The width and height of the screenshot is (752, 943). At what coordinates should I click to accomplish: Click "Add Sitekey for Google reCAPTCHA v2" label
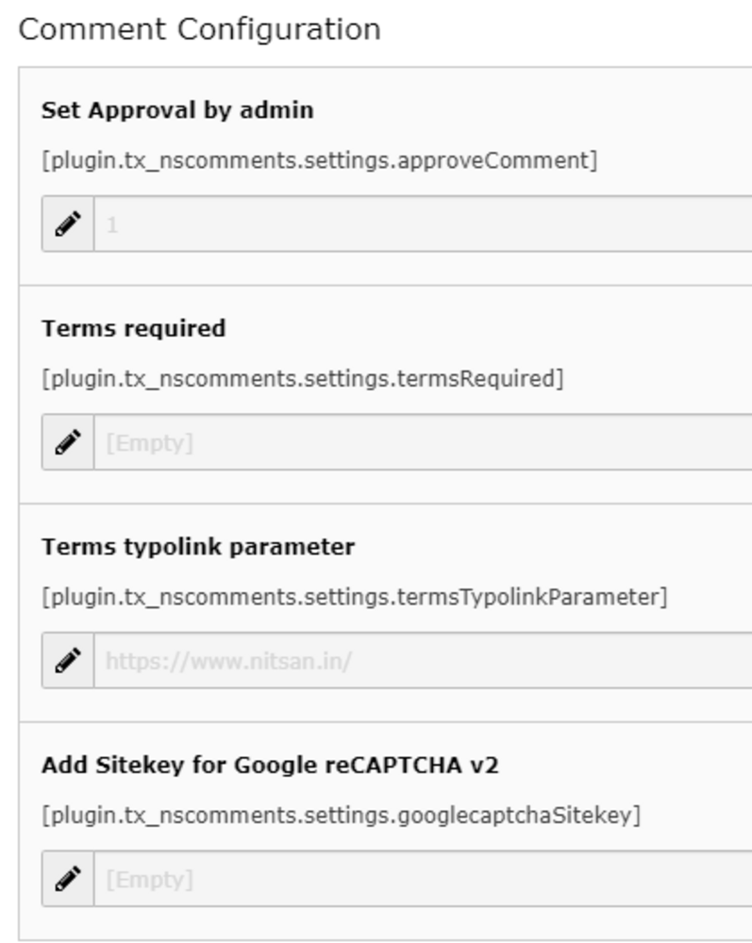(x=270, y=766)
